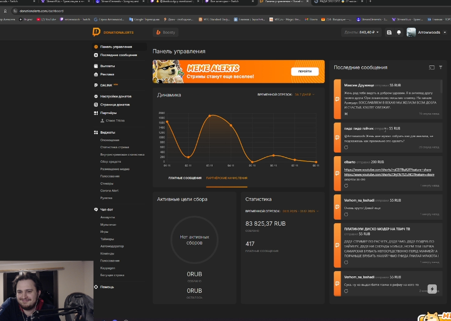Open the Сбор средств widget
This screenshot has width=451, height=321.
(111, 162)
